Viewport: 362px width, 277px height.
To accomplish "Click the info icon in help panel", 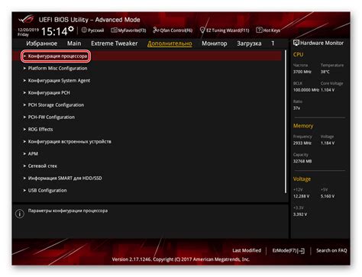I will coord(20,214).
